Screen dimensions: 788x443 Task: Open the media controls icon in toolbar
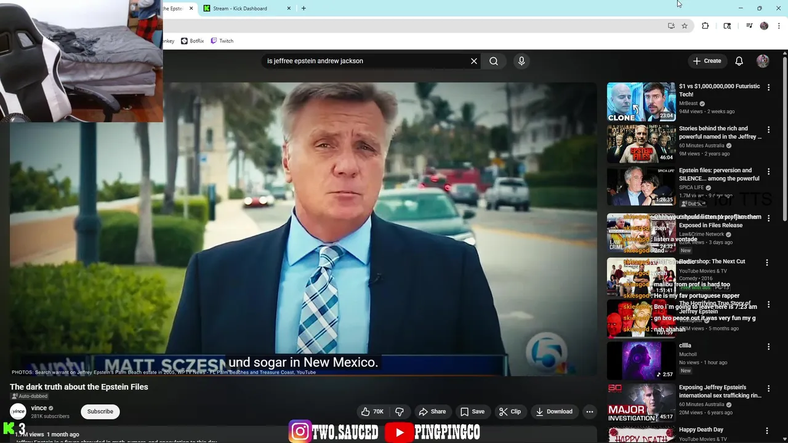749,26
